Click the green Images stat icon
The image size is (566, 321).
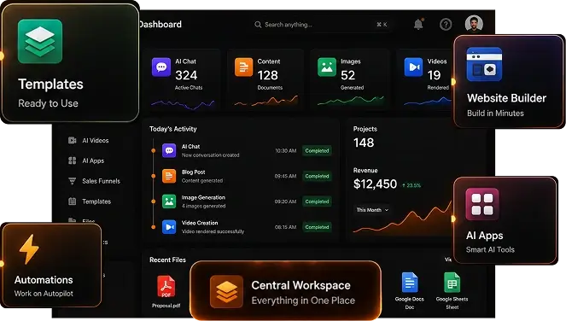327,67
